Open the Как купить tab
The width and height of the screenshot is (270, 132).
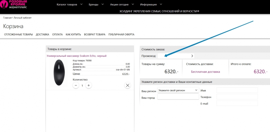click(x=73, y=34)
